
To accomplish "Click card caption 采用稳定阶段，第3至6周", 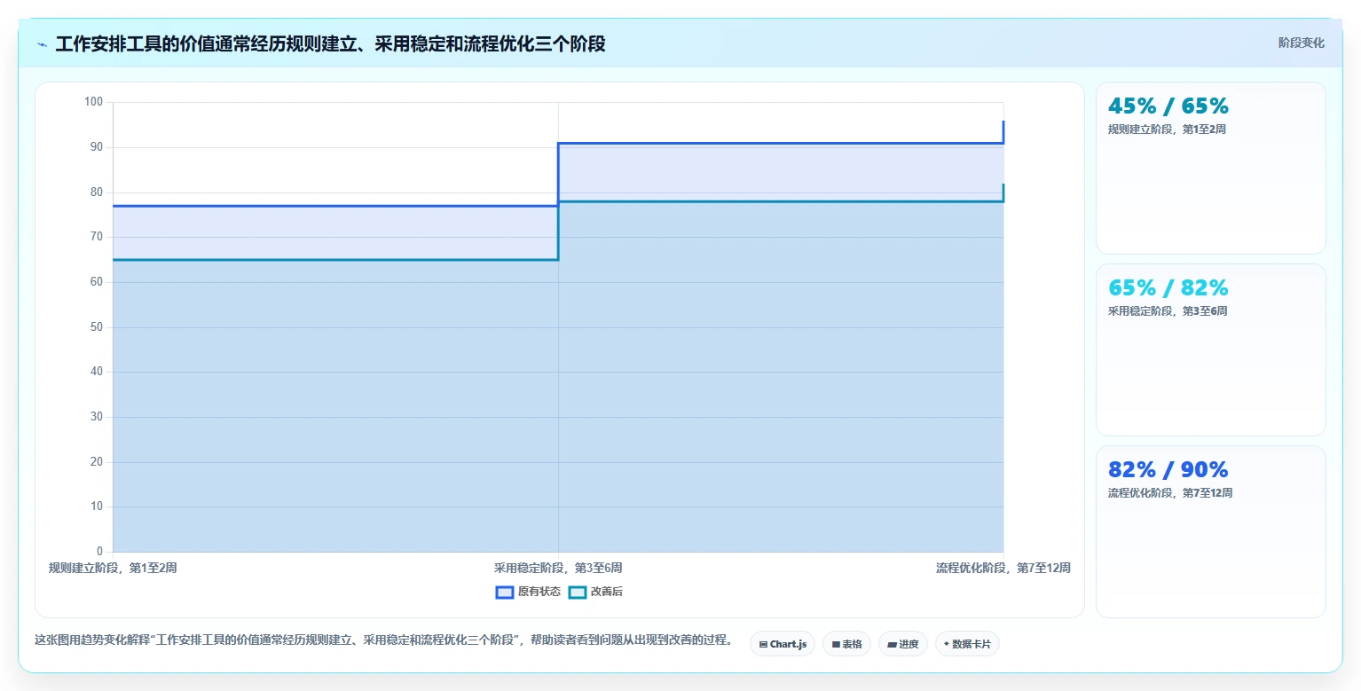I will click(1168, 311).
